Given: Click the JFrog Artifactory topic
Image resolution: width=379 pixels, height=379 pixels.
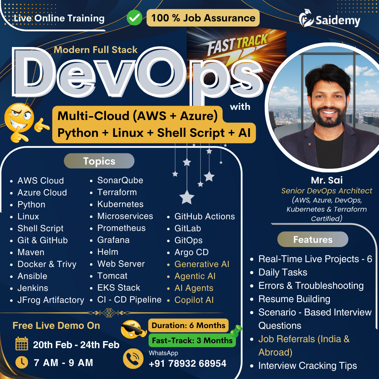Looking at the screenshot, I should (51, 300).
